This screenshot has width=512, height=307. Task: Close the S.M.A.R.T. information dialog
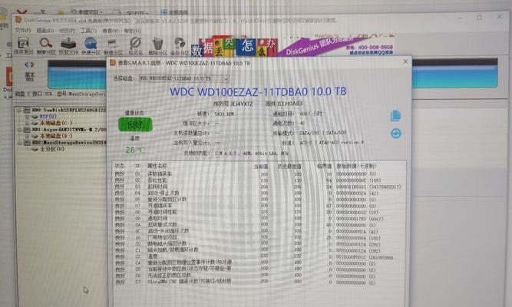405,61
